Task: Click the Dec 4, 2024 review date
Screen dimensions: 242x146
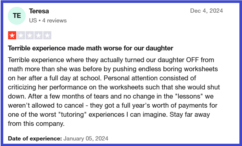Action: coord(206,11)
